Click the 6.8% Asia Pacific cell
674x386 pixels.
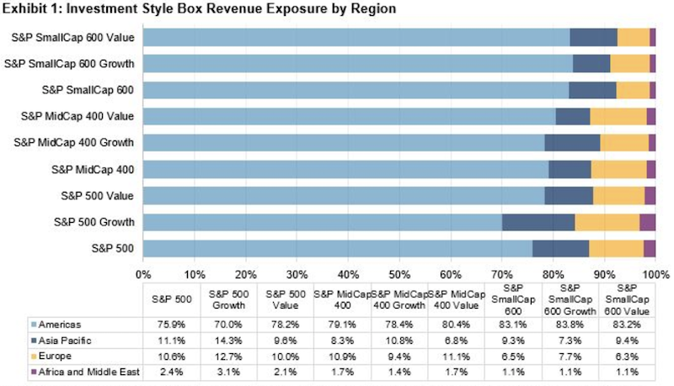(x=456, y=341)
